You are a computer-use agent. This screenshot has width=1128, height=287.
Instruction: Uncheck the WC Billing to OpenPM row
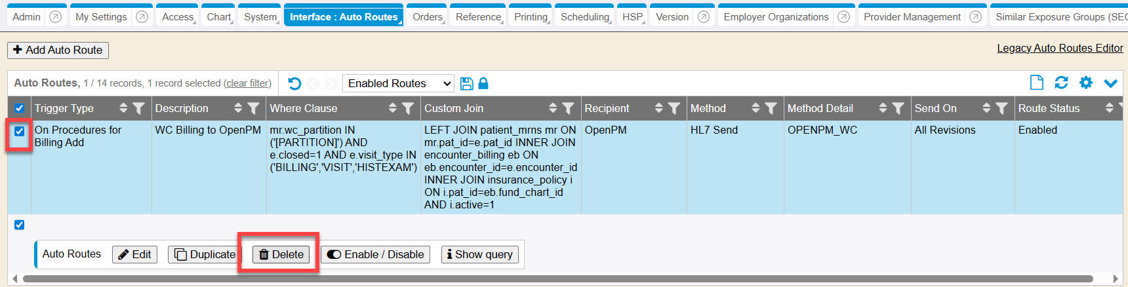pyautogui.click(x=19, y=131)
